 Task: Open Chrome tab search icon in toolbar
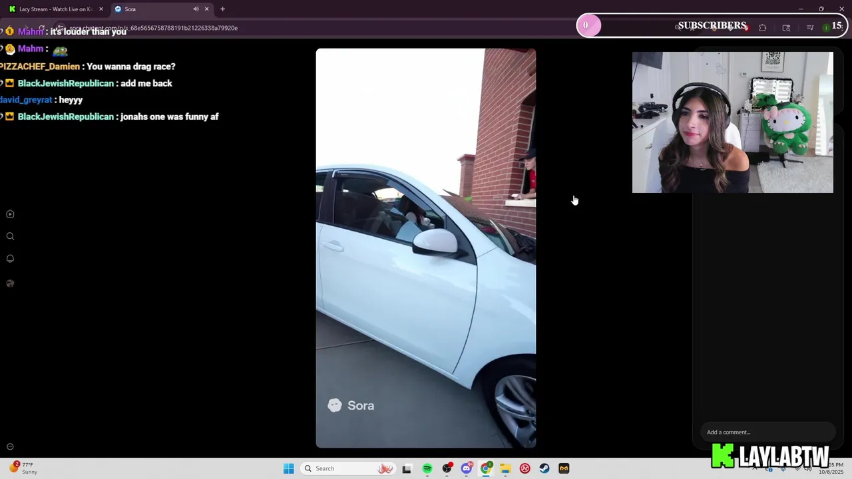pos(786,28)
